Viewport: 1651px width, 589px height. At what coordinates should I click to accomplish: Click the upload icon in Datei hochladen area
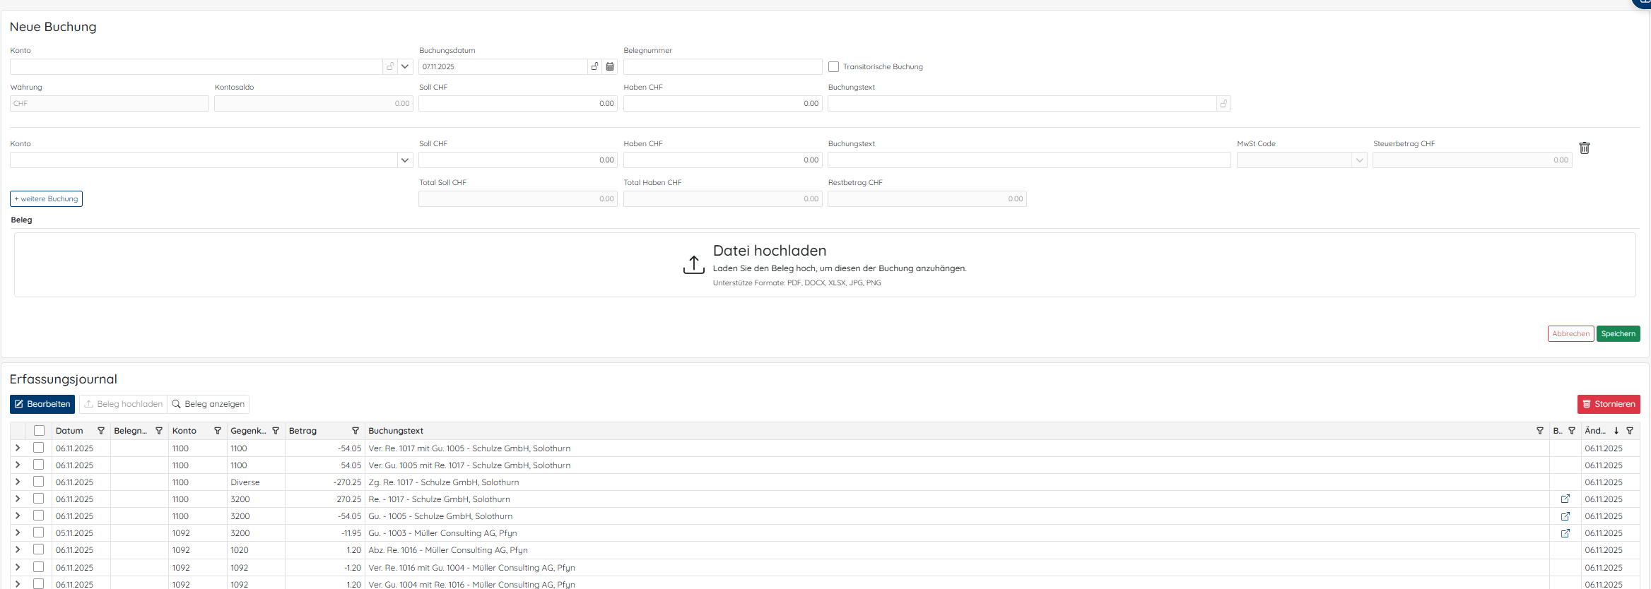693,265
